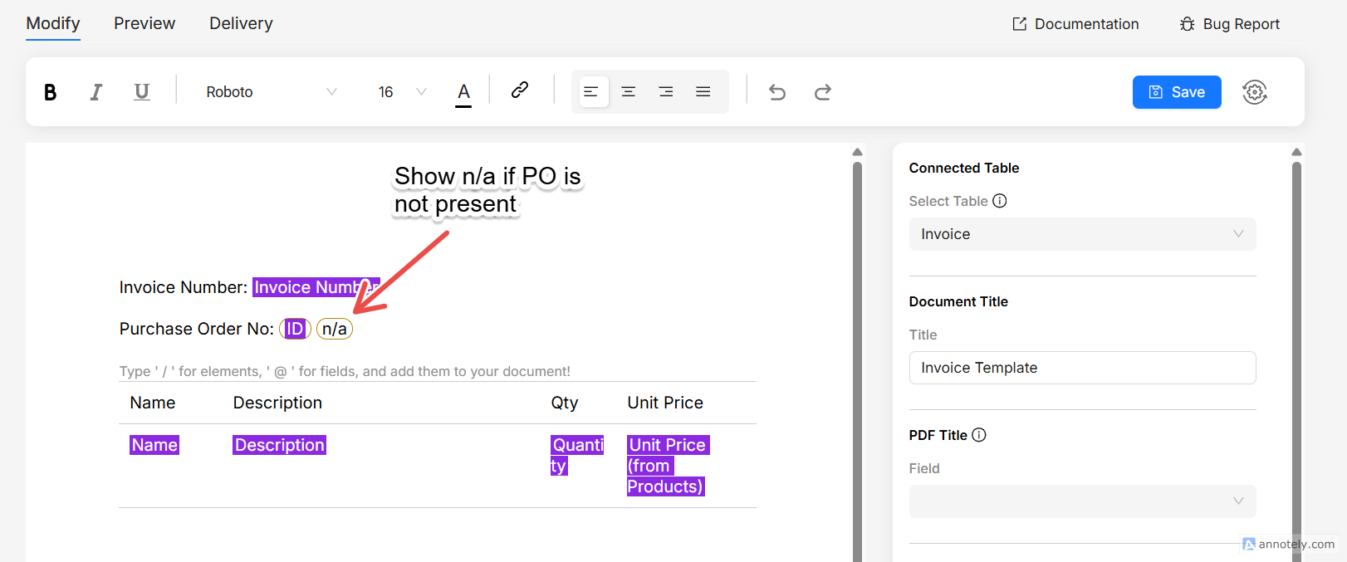Click the Save button
Screen dimensions: 1347x562
[x=1177, y=92]
